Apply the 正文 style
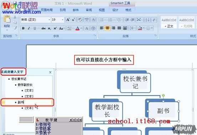The width and height of the screenshot is (197, 135). pos(169,22)
